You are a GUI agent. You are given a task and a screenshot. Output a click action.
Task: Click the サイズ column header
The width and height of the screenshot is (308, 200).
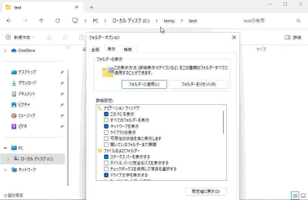[261, 49]
